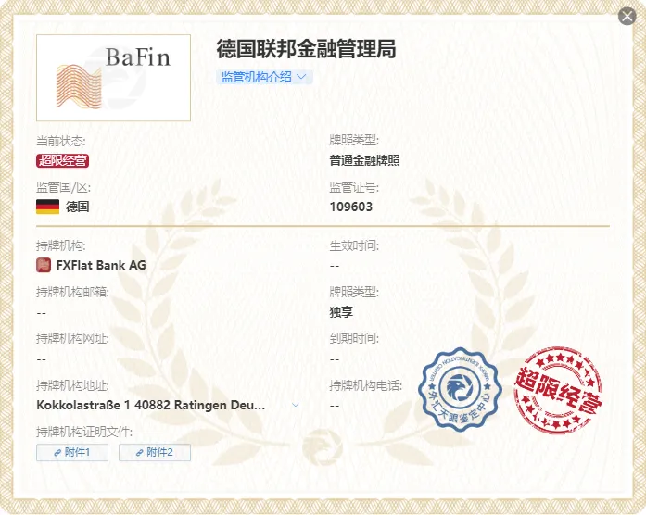This screenshot has height=515, width=646.
Task: Click the 持牌机构电话 label
Action: tap(365, 385)
